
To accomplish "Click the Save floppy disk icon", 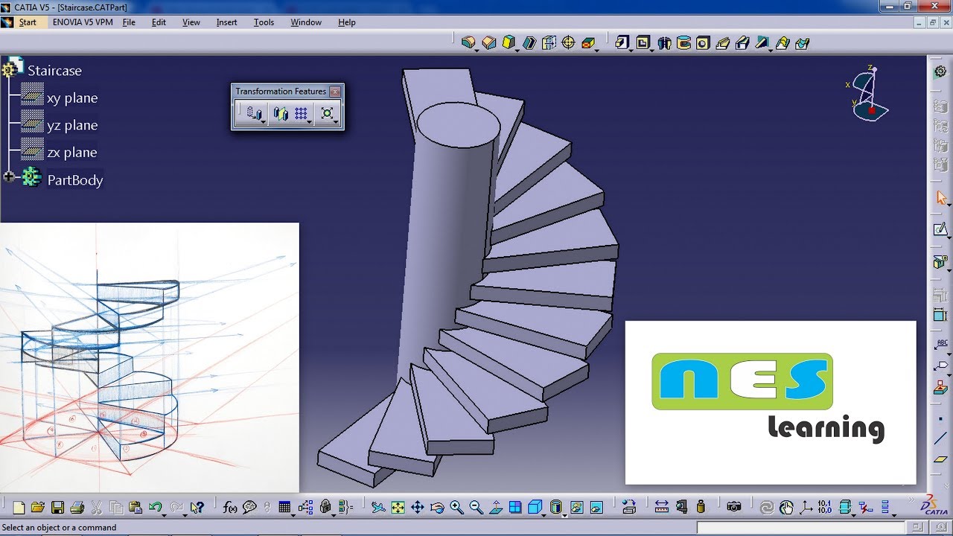I will click(57, 507).
